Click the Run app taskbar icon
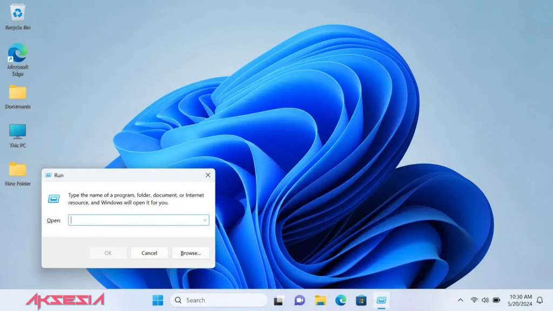553x311 pixels. (381, 300)
